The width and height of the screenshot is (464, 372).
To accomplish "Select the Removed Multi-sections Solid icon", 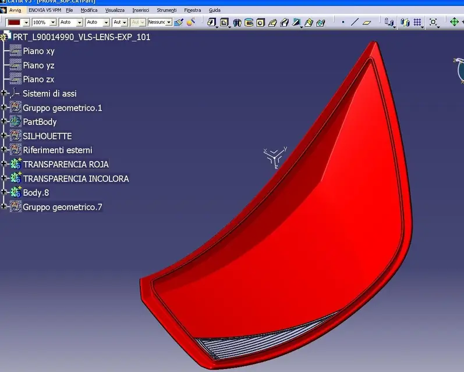I will coord(320,23).
